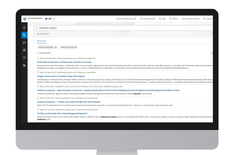Remove the 'intellectual propert...' filter chip

56,47
